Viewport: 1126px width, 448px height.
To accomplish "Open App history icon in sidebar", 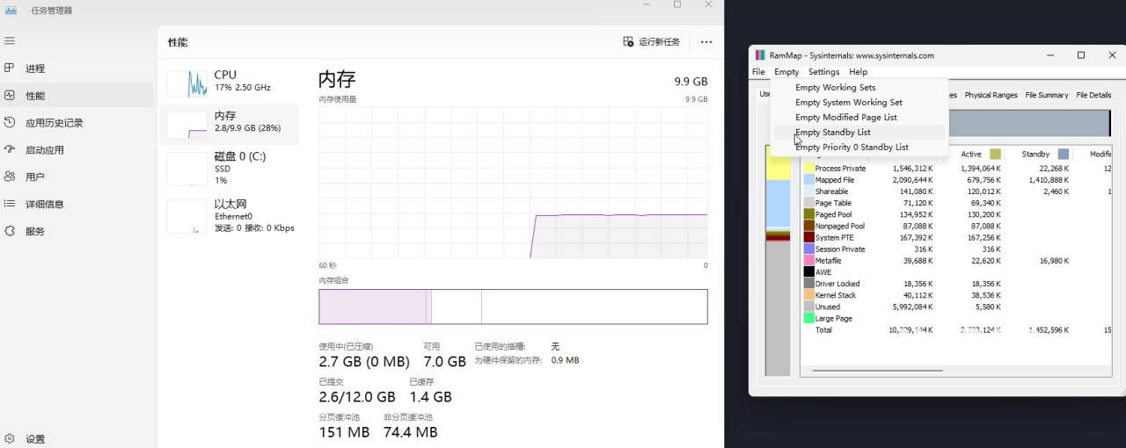I will (x=10, y=123).
